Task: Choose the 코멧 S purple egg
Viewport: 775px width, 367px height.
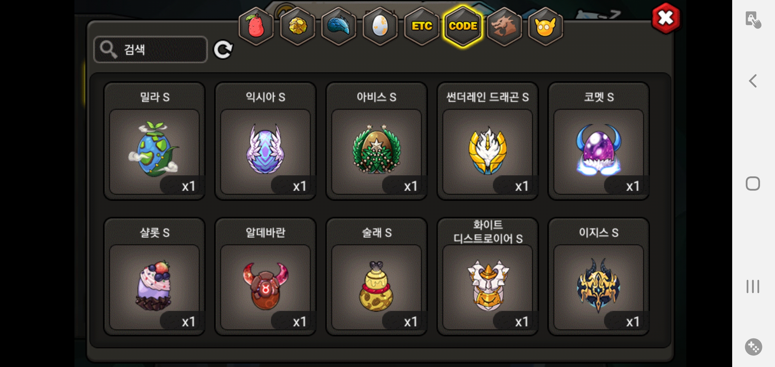Action: pos(599,141)
